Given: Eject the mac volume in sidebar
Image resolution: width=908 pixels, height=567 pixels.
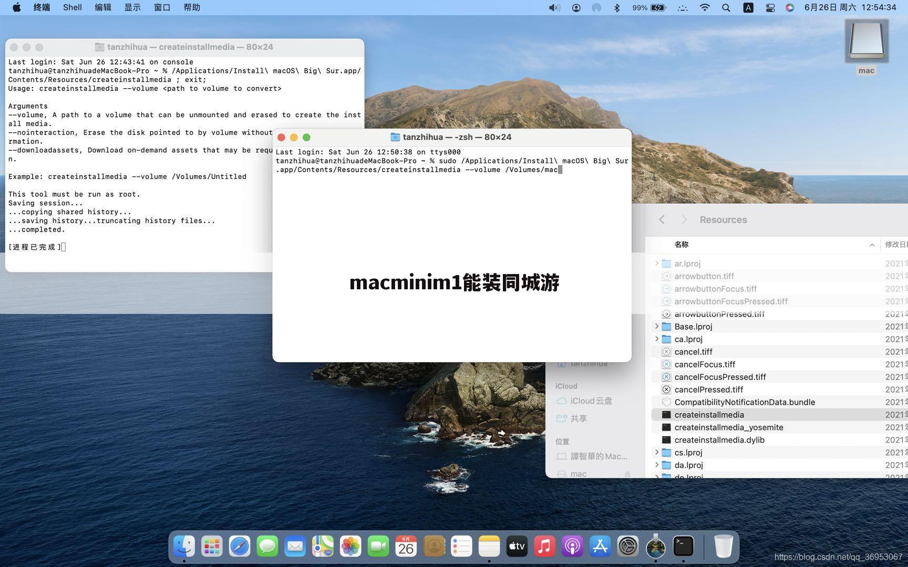Looking at the screenshot, I should (627, 474).
